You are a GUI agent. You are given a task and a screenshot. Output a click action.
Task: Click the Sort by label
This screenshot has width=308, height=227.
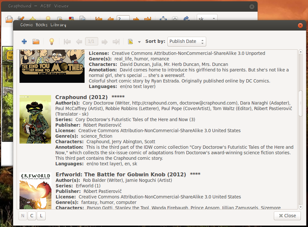[x=155, y=41]
